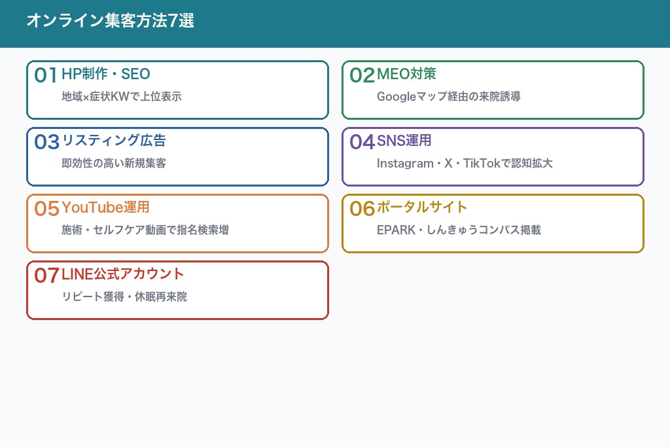Click the number 02 badge
670x447 pixels.
pos(362,75)
